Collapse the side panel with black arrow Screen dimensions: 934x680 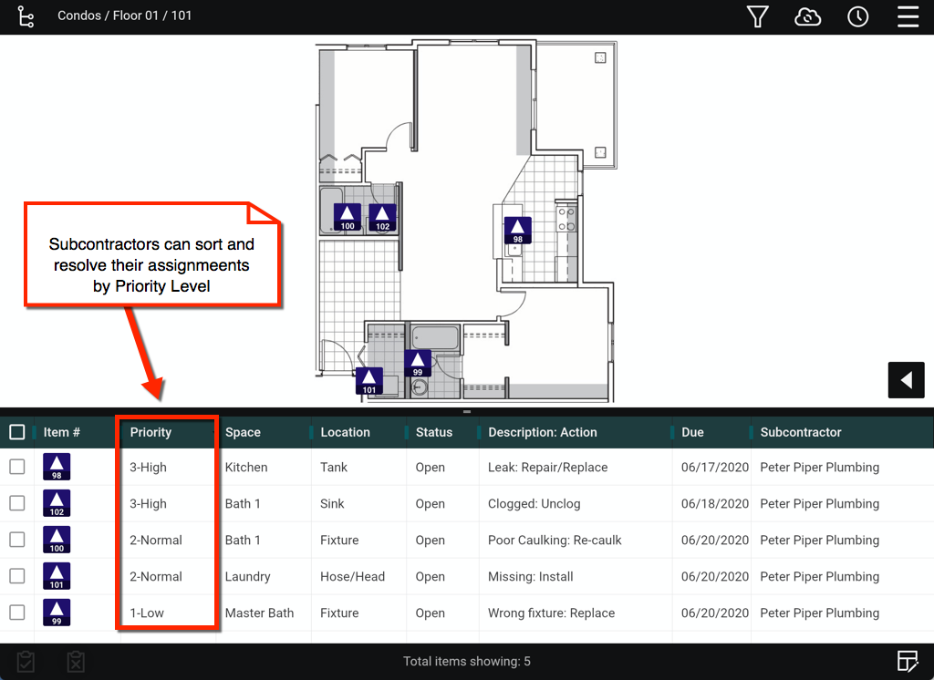[x=906, y=380]
